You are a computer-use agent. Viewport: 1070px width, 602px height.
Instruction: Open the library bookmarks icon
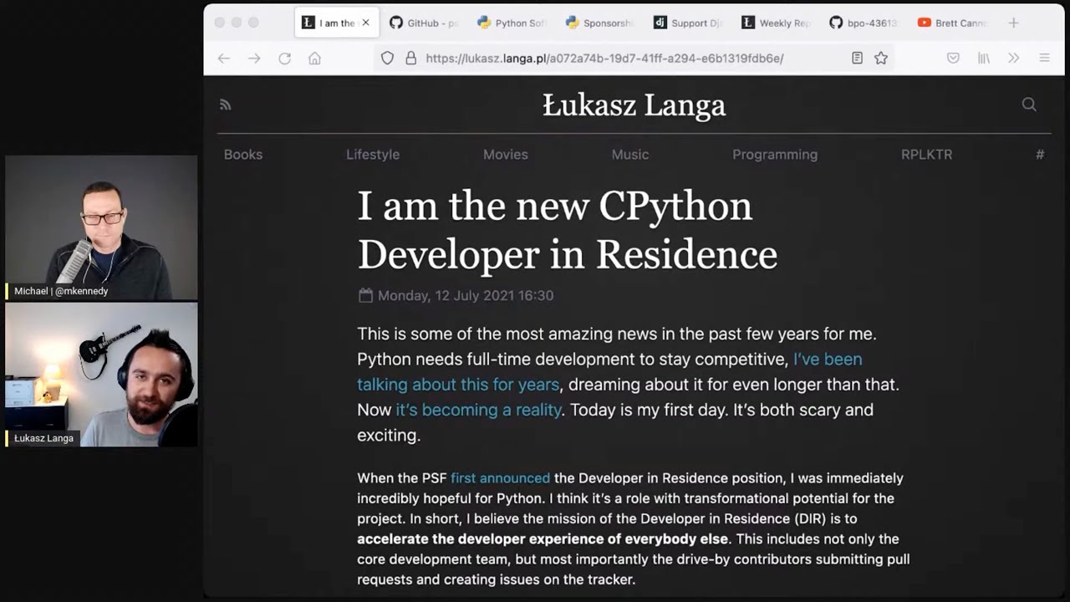984,59
